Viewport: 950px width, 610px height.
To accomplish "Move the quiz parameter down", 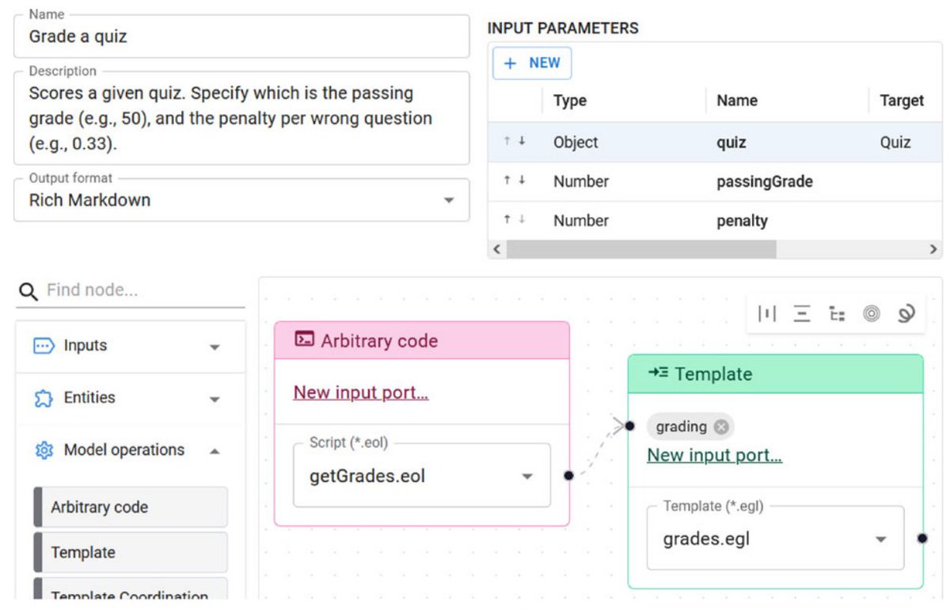I will click(522, 142).
